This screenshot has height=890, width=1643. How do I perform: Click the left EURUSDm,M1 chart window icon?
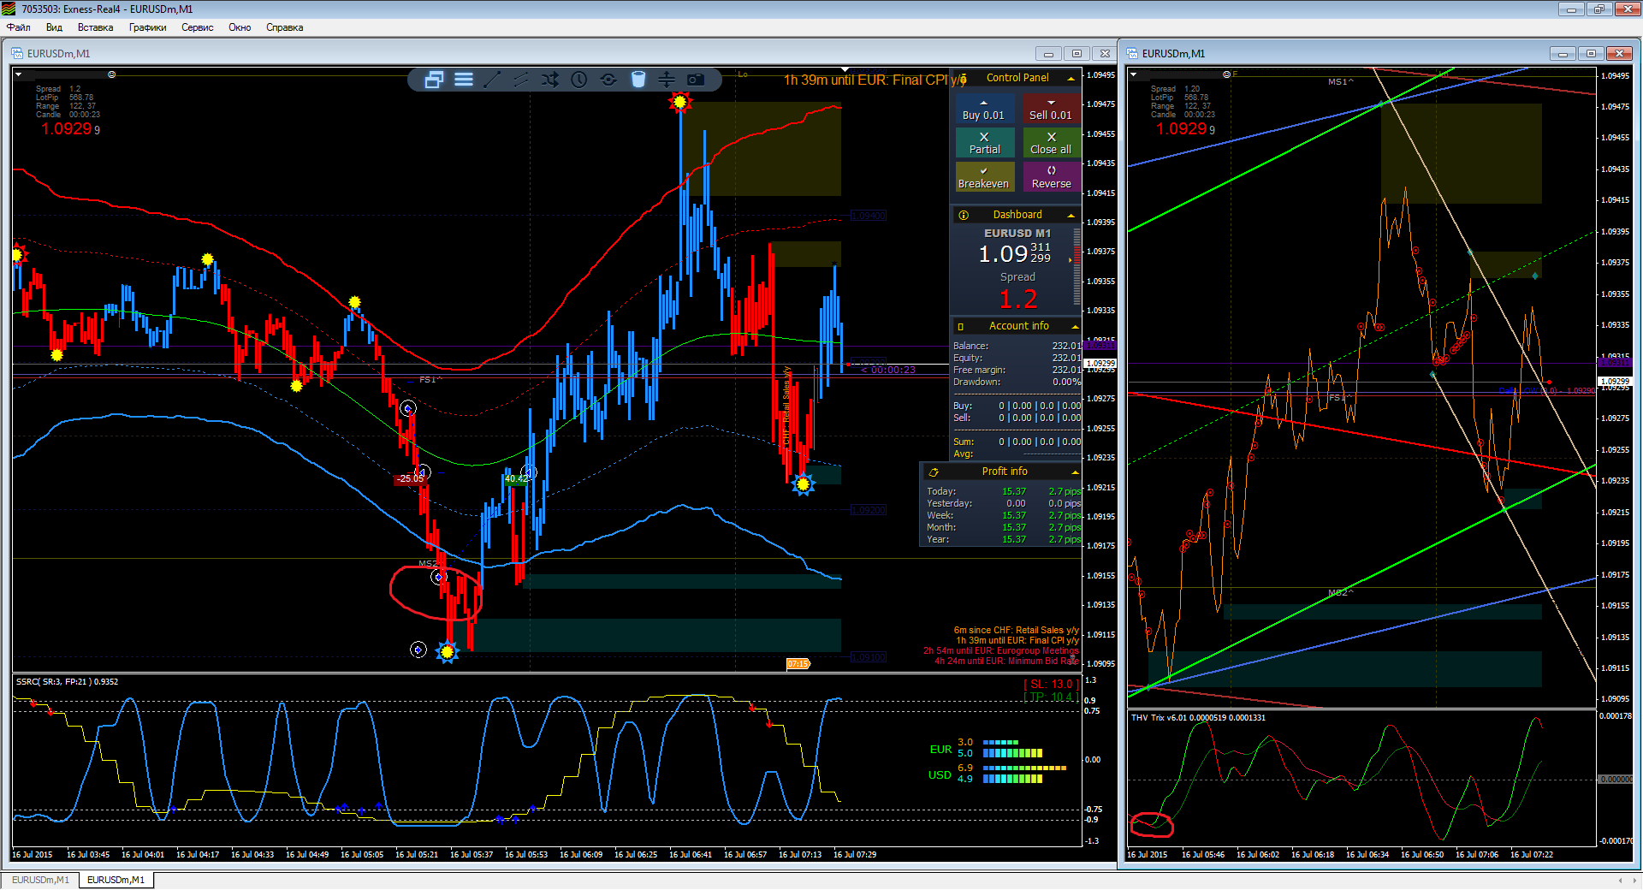[17, 53]
